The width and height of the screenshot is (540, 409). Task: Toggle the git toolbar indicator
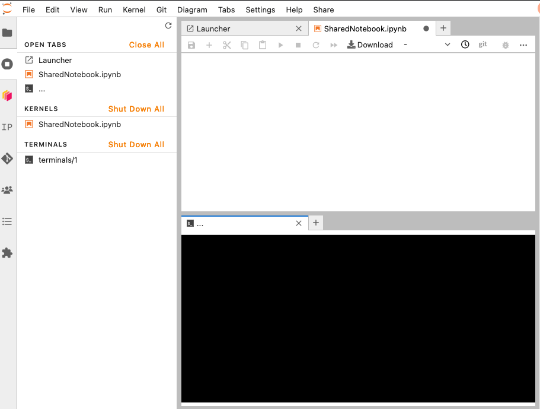pos(483,44)
